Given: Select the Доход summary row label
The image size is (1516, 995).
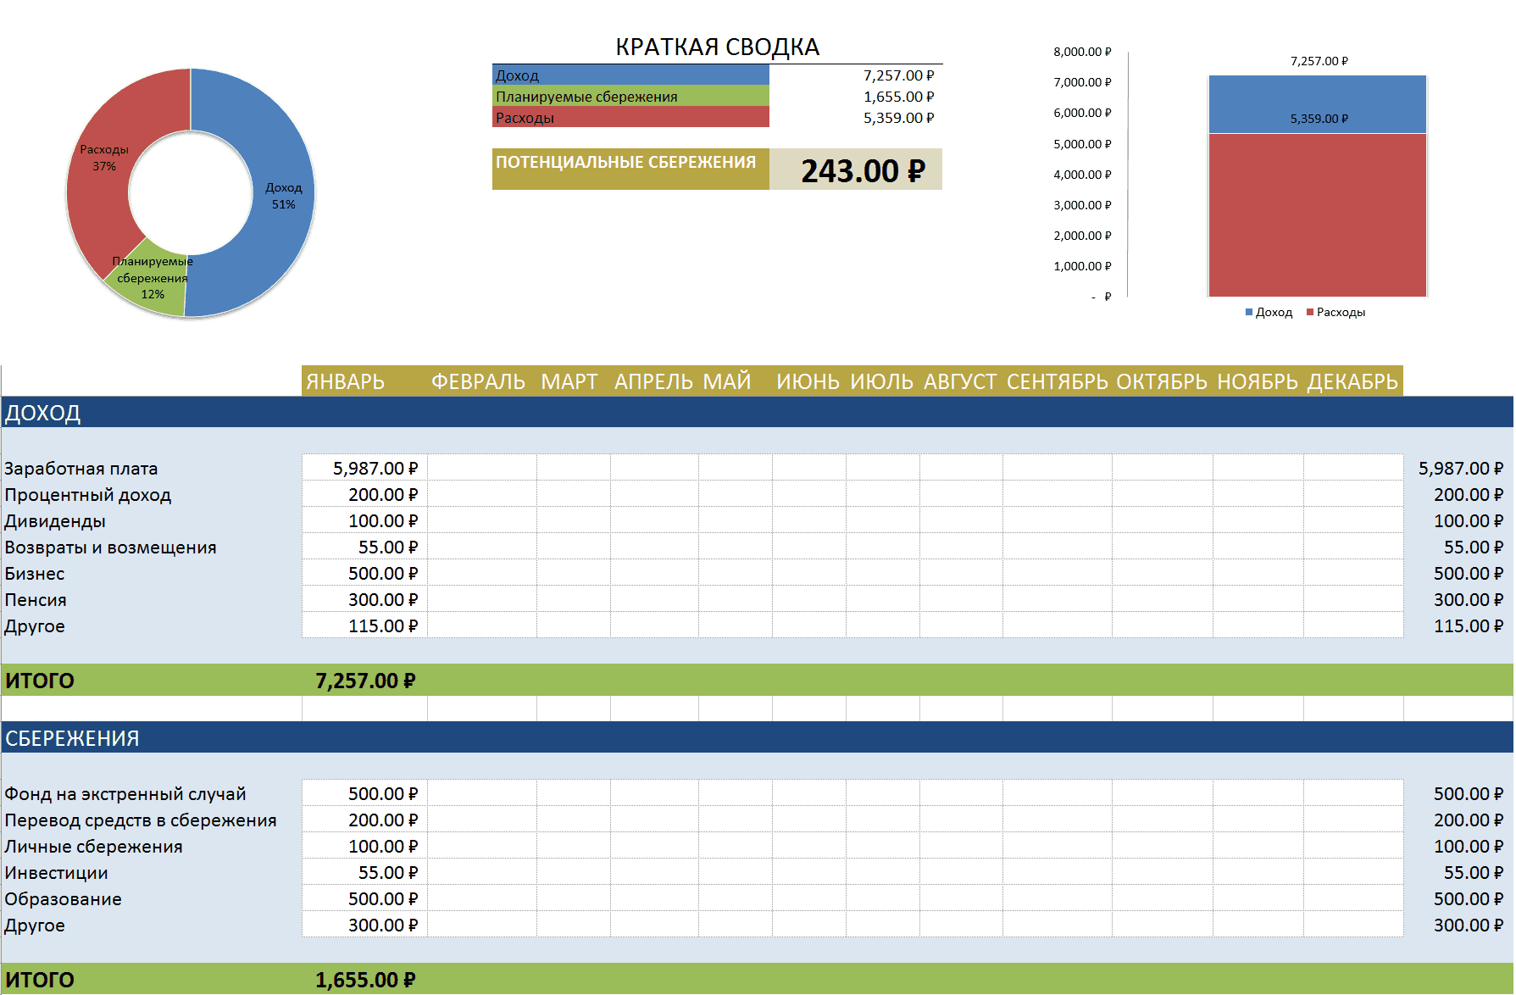Looking at the screenshot, I should [630, 75].
